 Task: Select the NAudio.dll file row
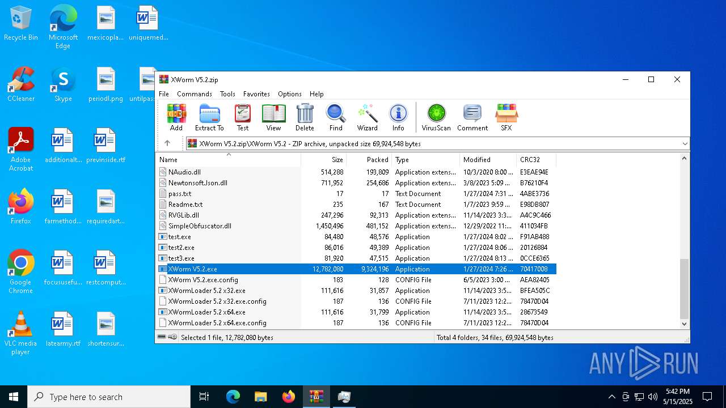click(x=356, y=172)
